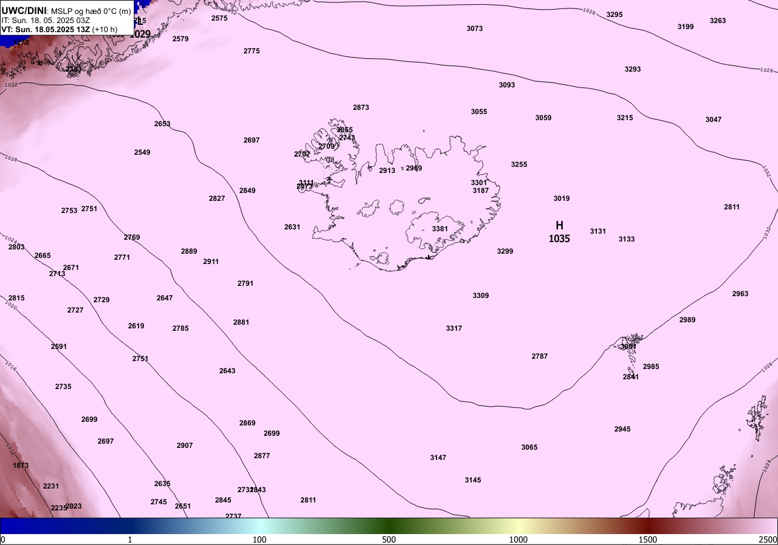Click the height value 2989
Screen dimensions: 778x545
tap(687, 320)
